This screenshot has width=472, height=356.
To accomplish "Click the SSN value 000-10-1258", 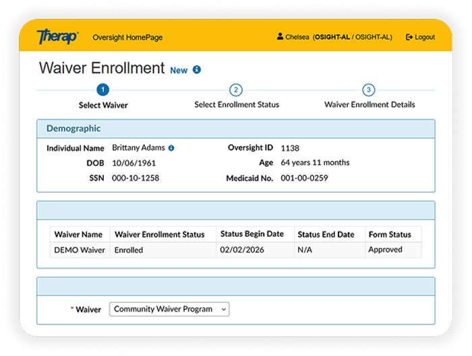I will (x=135, y=178).
